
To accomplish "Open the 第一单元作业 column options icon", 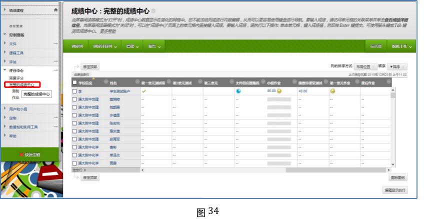I will coord(357,82).
